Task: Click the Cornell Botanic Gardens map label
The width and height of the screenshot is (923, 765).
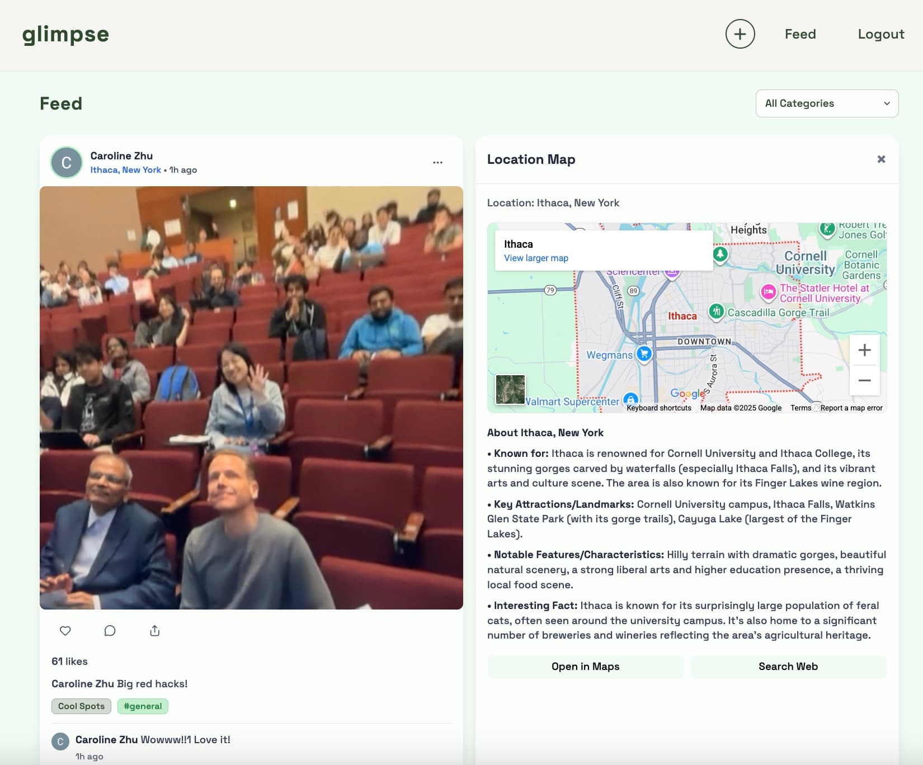Action: (x=861, y=265)
